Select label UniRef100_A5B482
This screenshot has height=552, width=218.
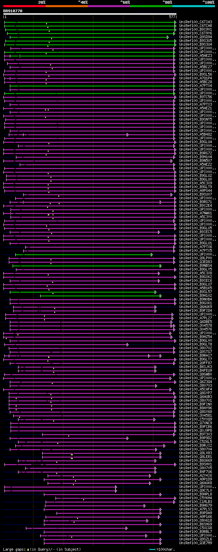[196, 135]
